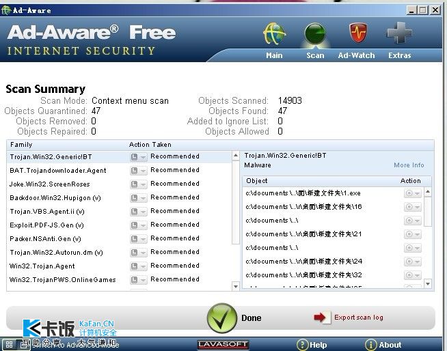Click the Ad-Aware title bar icon

coord(5,10)
